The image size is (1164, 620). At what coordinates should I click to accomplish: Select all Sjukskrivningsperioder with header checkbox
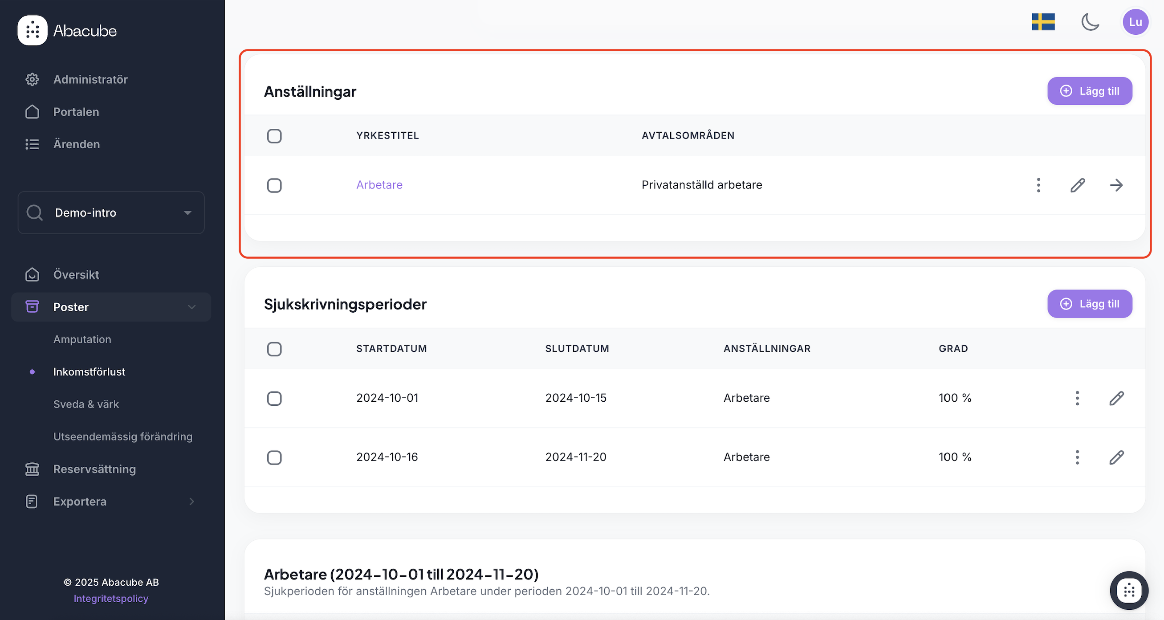click(274, 349)
